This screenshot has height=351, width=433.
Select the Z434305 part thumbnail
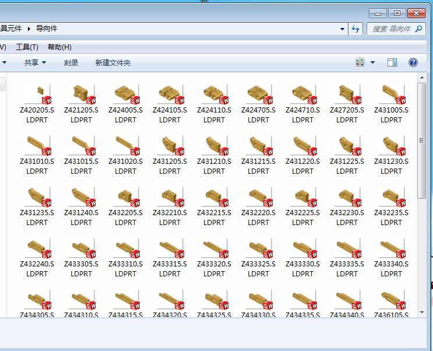pos(37,300)
